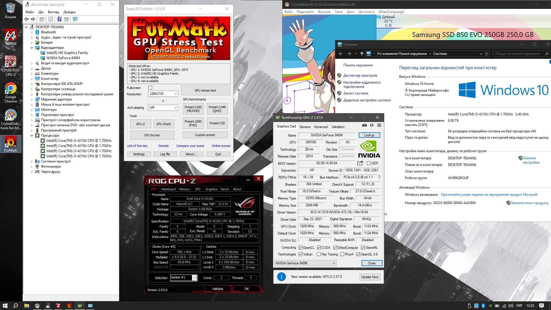
Task: Open the notification center on the taskbar
Action: click(542, 306)
